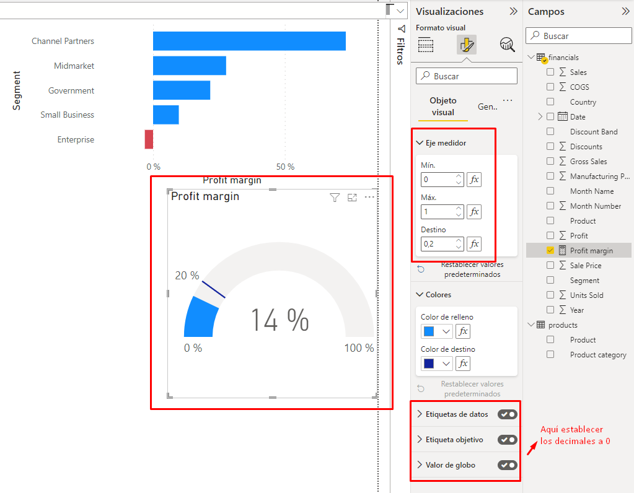Switch to the Objeto visual tab
This screenshot has height=493, width=634.
pos(442,107)
